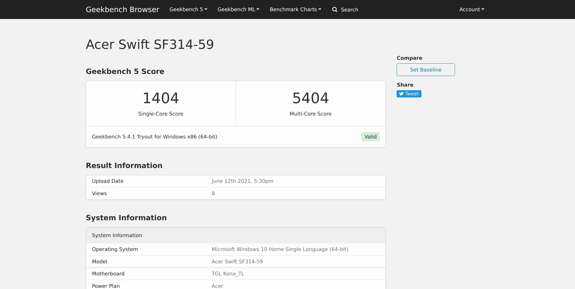This screenshot has width=575, height=289.
Task: Click the Acer Swift SF314-59 page title
Action: point(150,44)
